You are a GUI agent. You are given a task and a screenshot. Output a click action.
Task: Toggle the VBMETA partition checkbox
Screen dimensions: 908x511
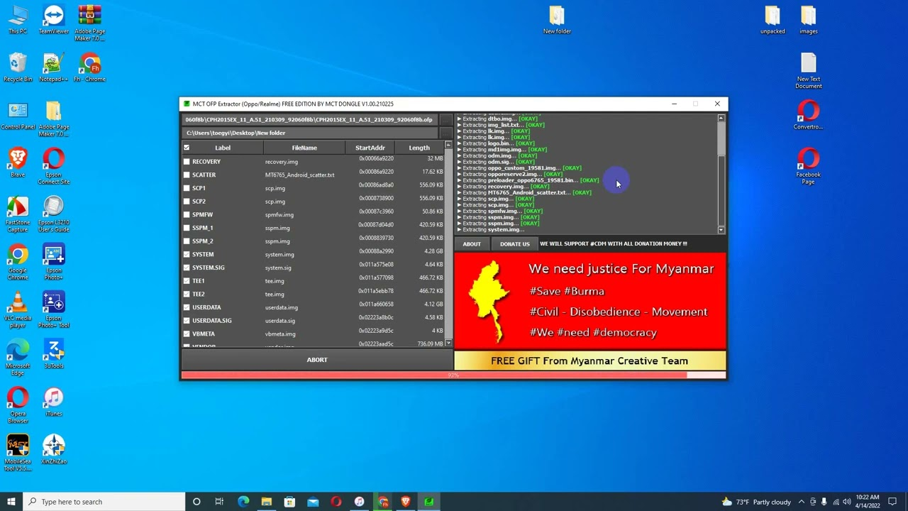click(x=187, y=334)
